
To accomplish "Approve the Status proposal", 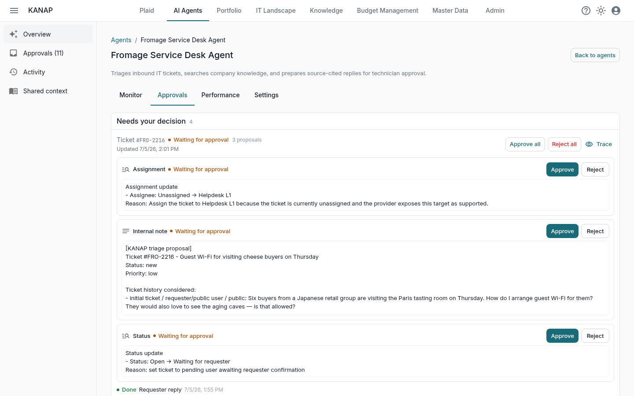I will click(x=562, y=336).
